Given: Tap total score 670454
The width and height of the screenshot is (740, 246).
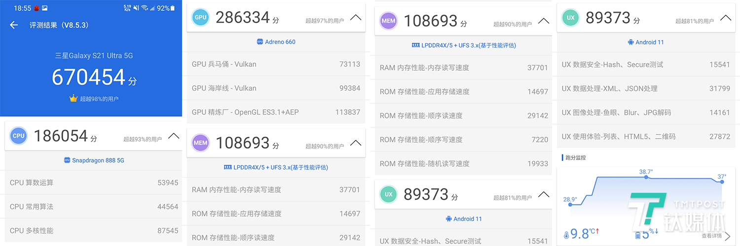Looking at the screenshot, I should tap(89, 77).
